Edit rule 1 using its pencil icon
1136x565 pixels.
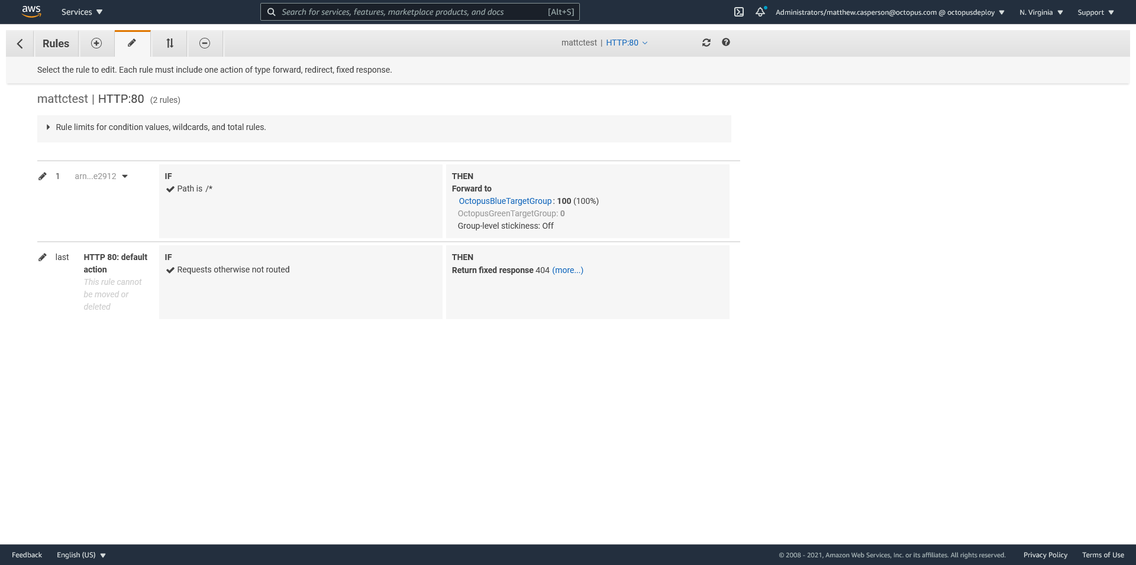pyautogui.click(x=43, y=176)
